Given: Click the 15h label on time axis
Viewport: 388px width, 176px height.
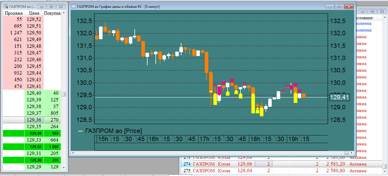Looking at the screenshot, I should pos(103,139).
